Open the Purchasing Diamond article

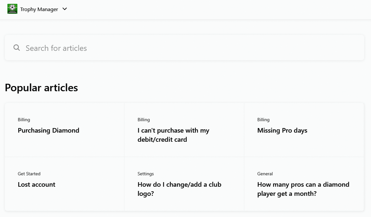click(49, 130)
